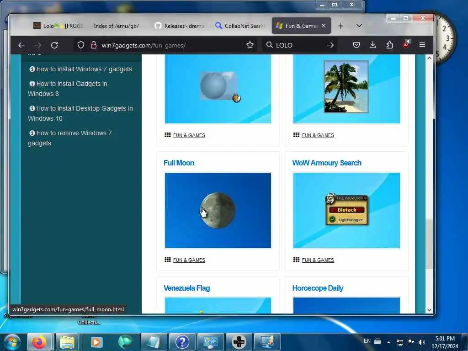Click the palm tree beach gadget thumbnail
This screenshot has height=351, width=468.
pos(346,89)
